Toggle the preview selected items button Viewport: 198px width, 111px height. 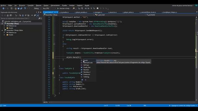(38, 15)
